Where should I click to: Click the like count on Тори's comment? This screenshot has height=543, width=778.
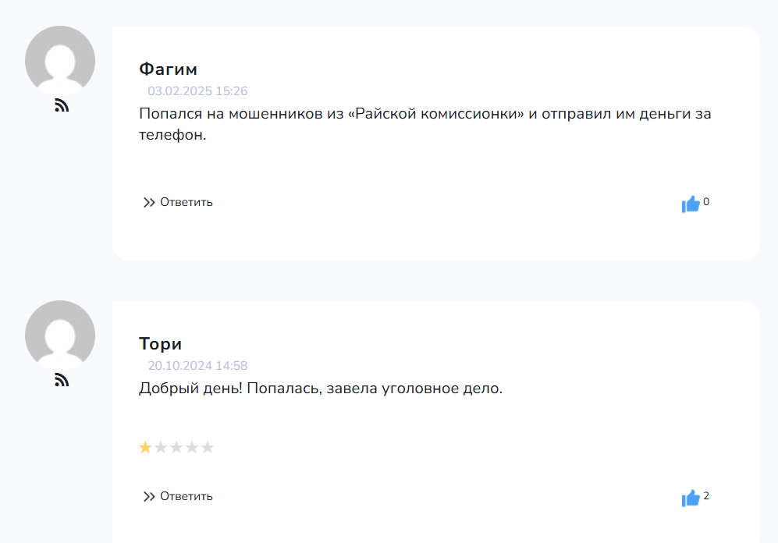706,495
